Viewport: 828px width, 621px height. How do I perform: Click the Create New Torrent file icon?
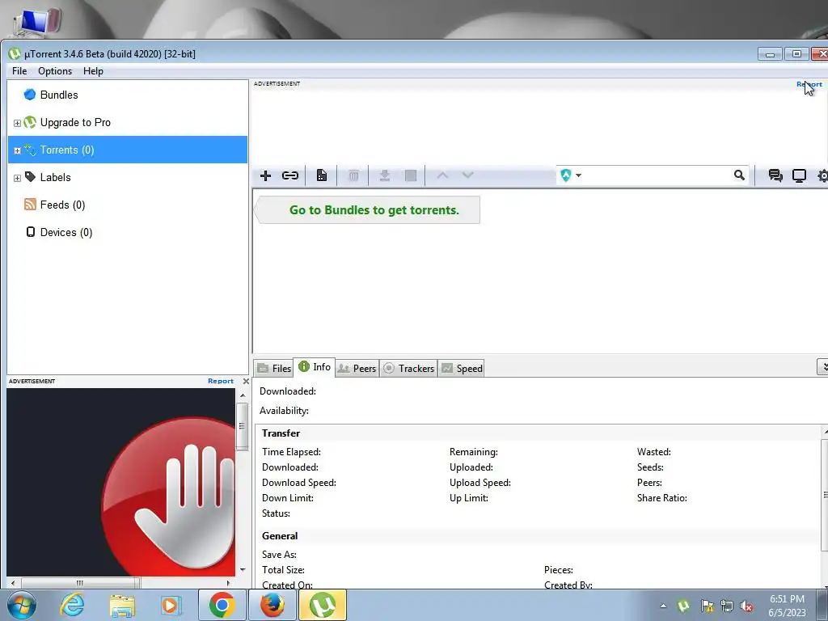point(321,175)
